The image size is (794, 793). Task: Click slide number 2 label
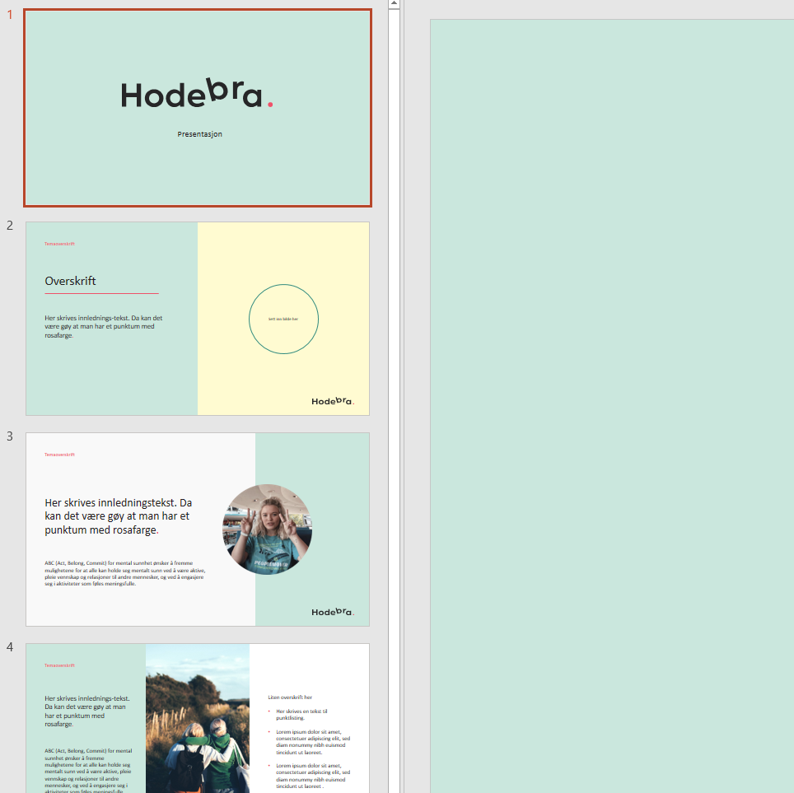[x=10, y=226]
